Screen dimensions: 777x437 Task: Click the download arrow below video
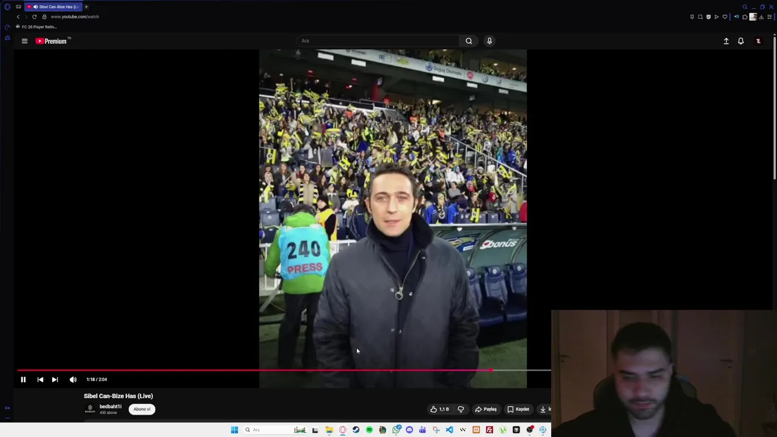pyautogui.click(x=543, y=409)
